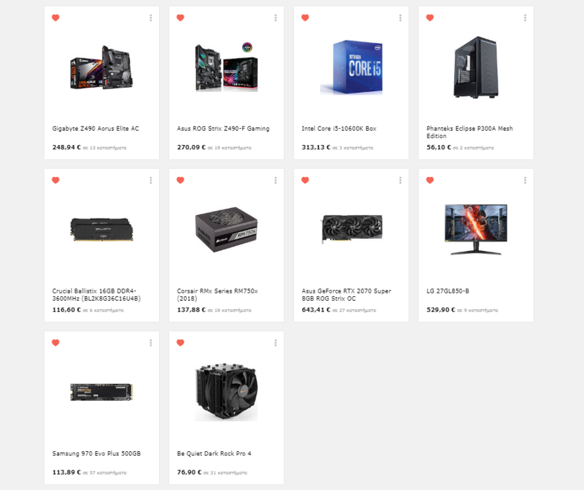Click heart icon on Crucial Ballistix 16GB card
The height and width of the screenshot is (490, 584).
coord(56,180)
